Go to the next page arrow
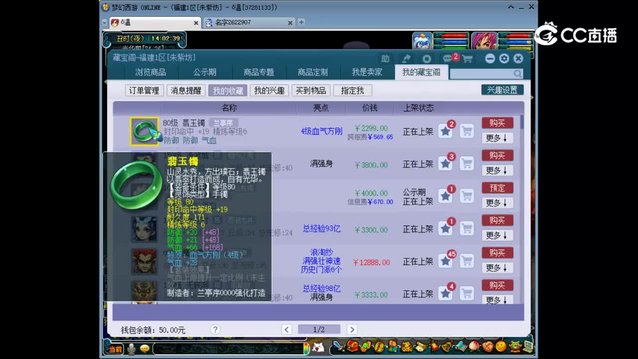This screenshot has height=359, width=638. [352, 329]
